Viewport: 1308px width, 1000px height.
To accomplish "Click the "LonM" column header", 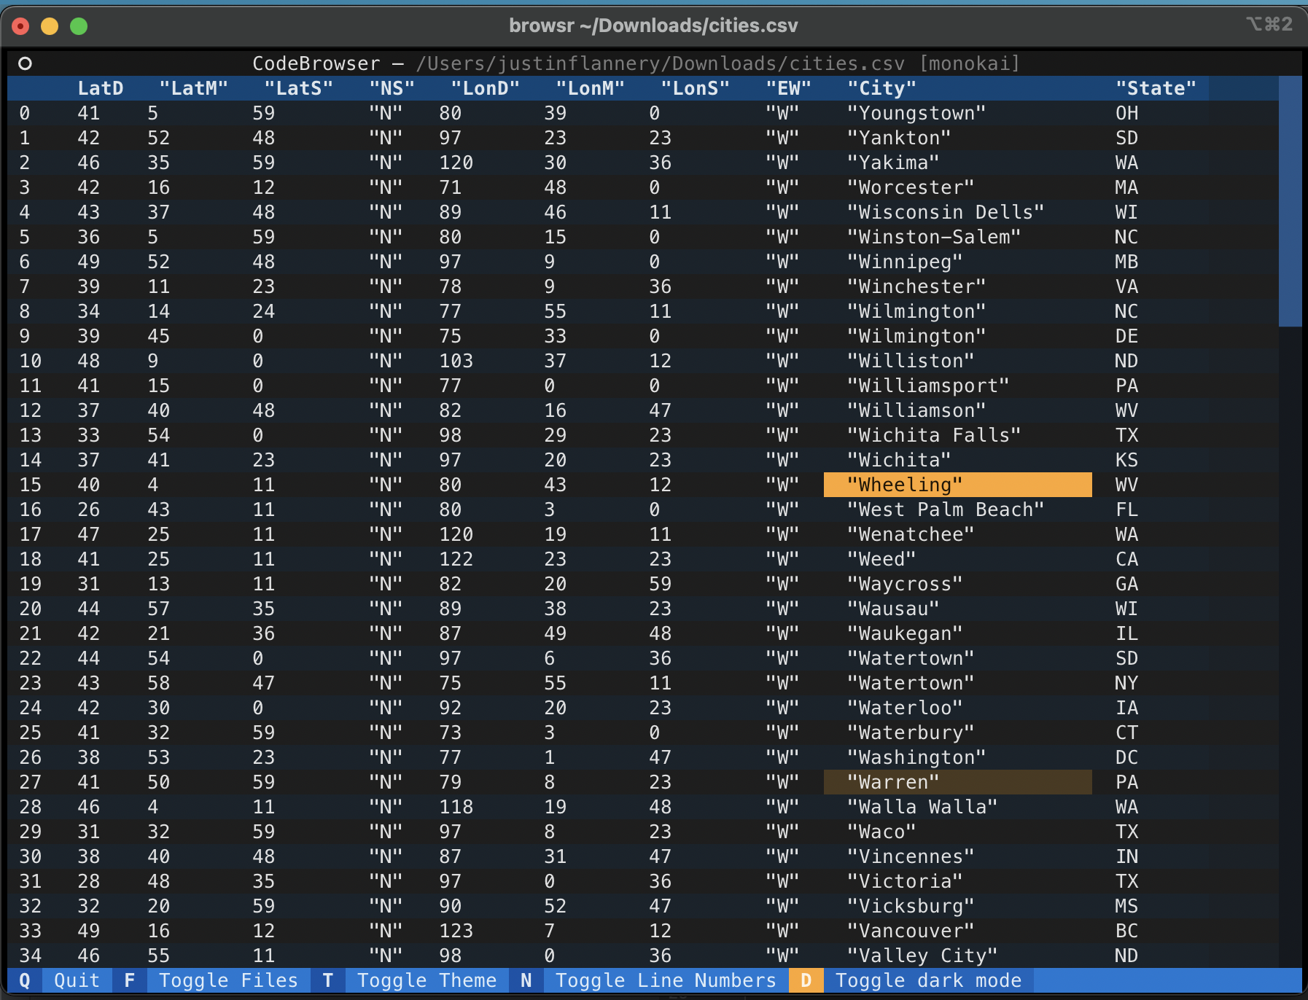I will coord(591,88).
